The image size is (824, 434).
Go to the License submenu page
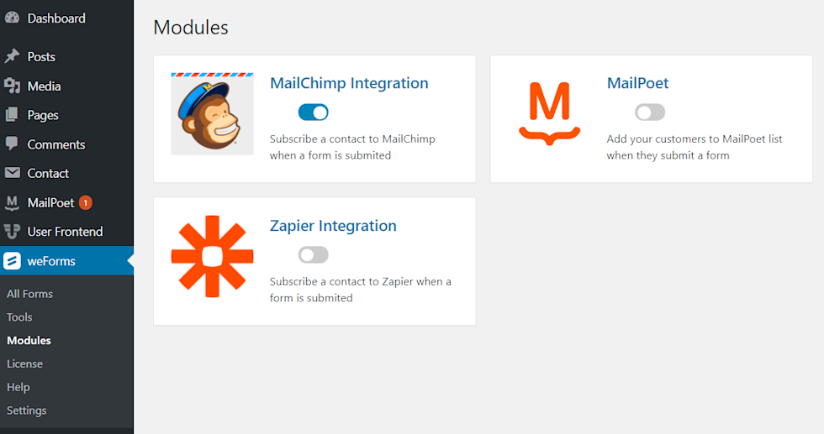coord(24,363)
